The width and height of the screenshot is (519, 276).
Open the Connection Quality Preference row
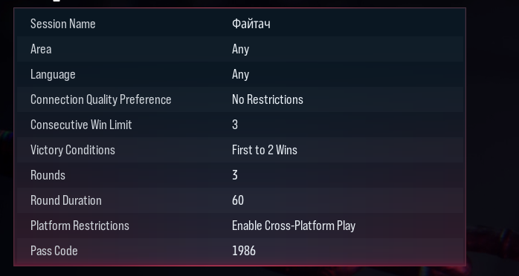pyautogui.click(x=240, y=99)
